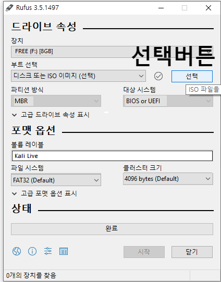Close the Rufus window
The image size is (221, 282).
[208, 8]
